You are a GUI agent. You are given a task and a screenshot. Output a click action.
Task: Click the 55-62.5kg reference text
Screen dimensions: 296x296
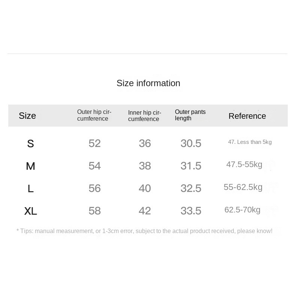(x=243, y=187)
